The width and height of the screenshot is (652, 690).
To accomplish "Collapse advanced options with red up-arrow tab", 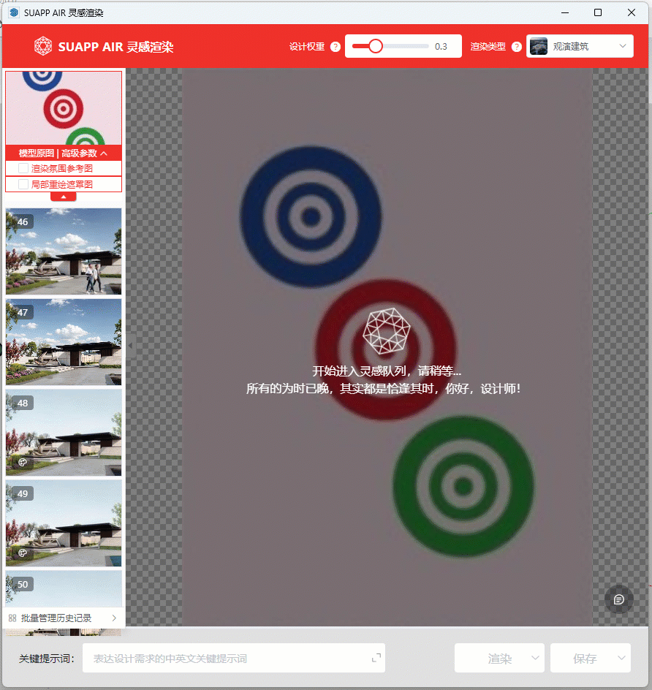I will point(64,197).
